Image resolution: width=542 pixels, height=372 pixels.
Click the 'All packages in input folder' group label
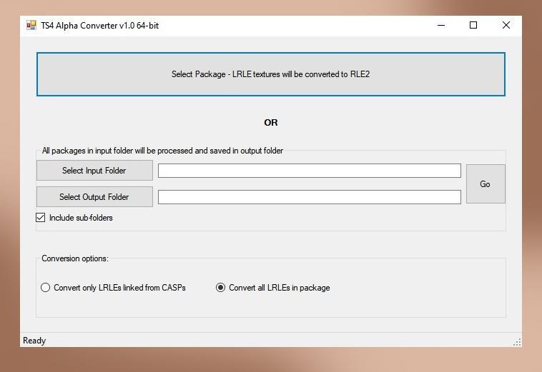162,151
